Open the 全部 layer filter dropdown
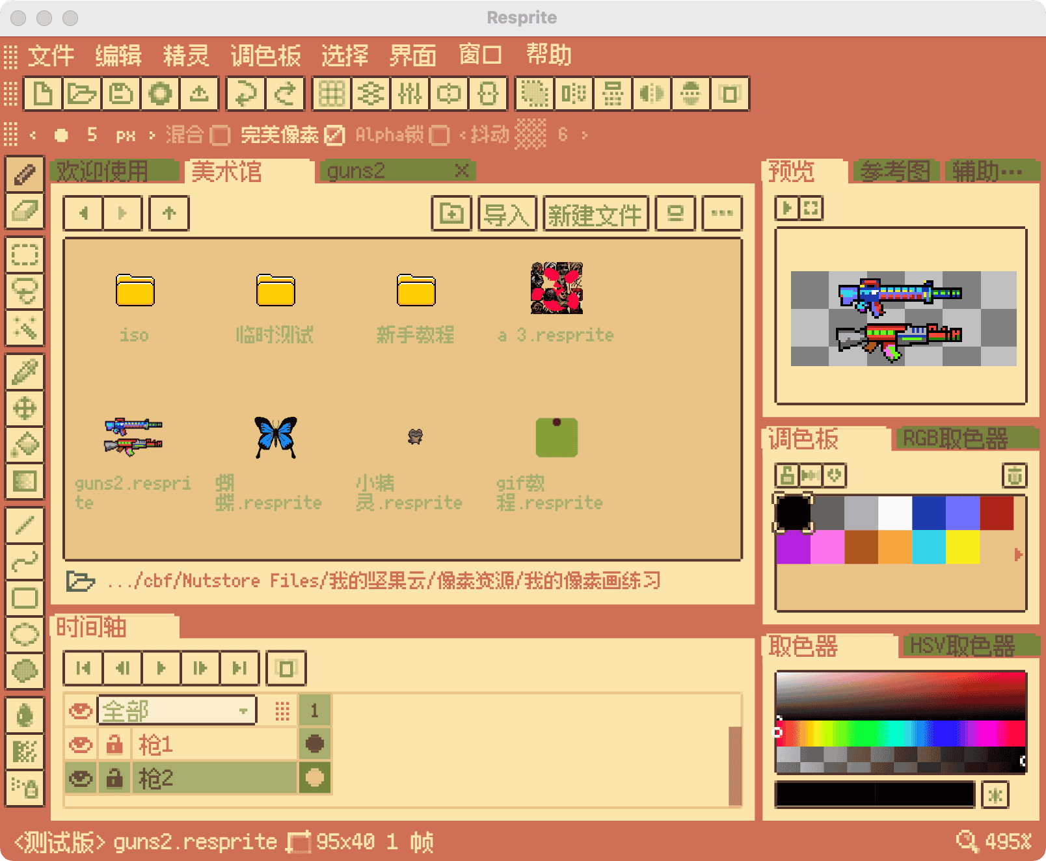Screen dimensions: 1046x861 pyautogui.click(x=177, y=710)
